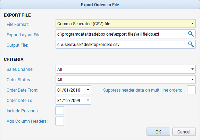Enable the Add Column Headers checkbox
The width and height of the screenshot is (200, 140).
60,121
